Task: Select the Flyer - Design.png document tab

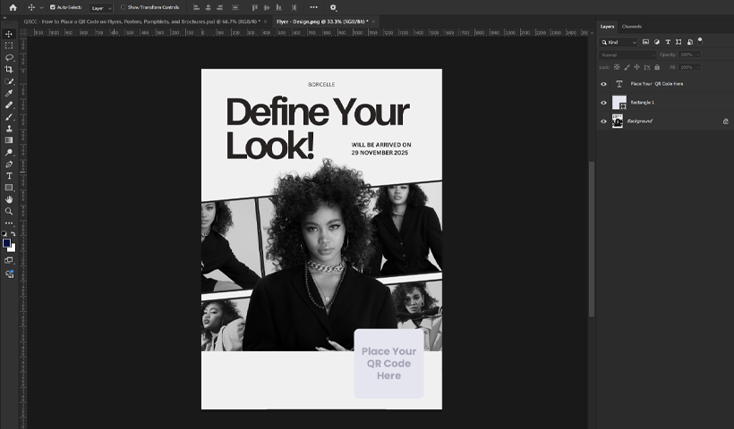Action: point(322,21)
